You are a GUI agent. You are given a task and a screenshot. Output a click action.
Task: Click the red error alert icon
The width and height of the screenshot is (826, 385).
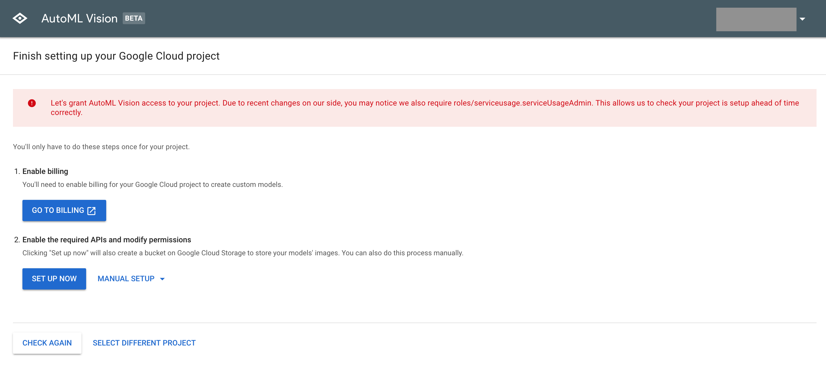click(32, 103)
